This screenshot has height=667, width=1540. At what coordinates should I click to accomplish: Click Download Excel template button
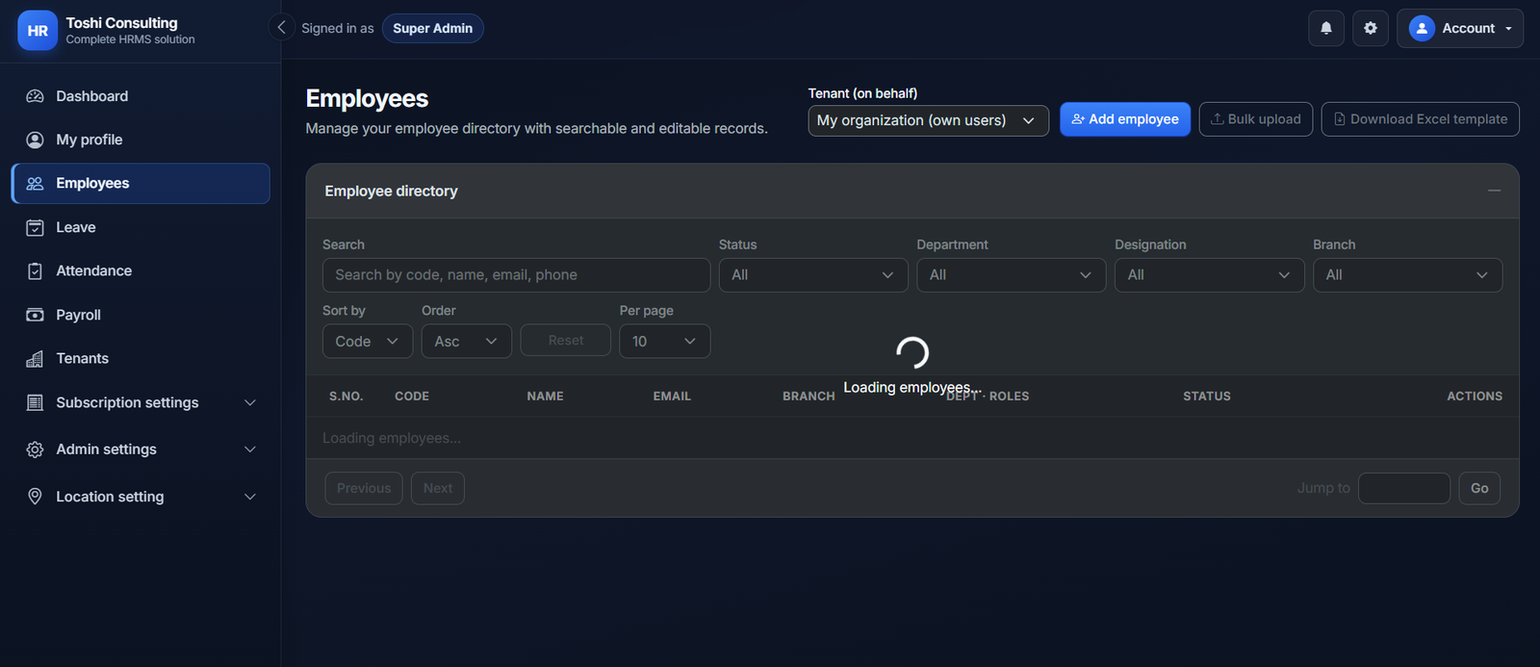1421,119
